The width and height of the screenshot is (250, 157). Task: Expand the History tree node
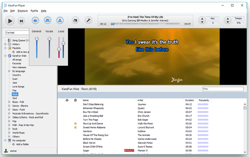pos(5,44)
